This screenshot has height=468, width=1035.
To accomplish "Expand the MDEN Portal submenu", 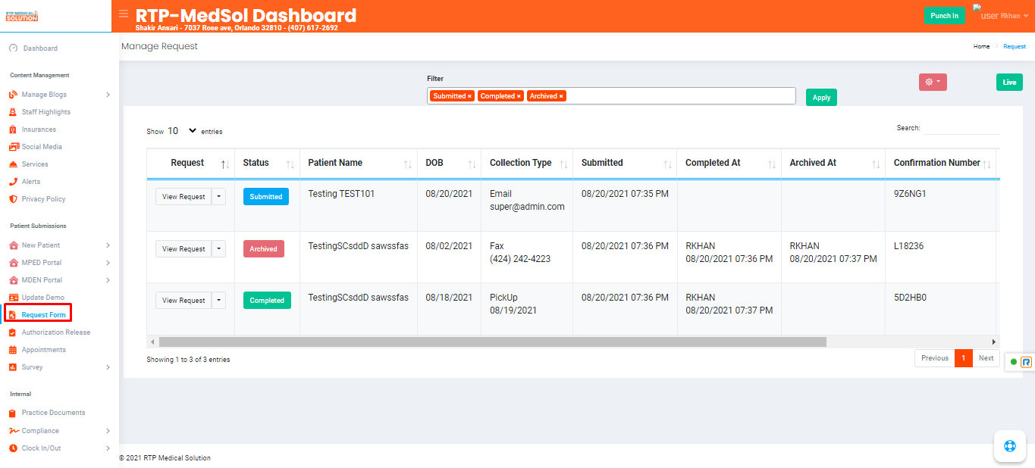I will (108, 280).
